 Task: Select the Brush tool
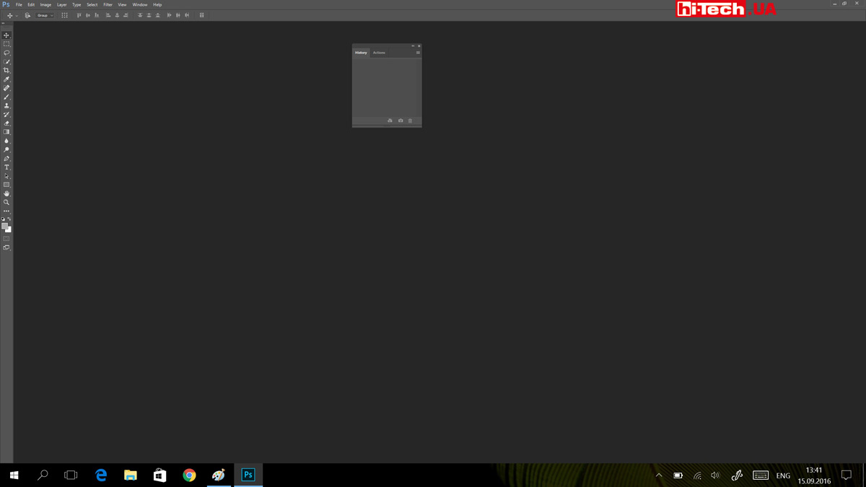6,97
